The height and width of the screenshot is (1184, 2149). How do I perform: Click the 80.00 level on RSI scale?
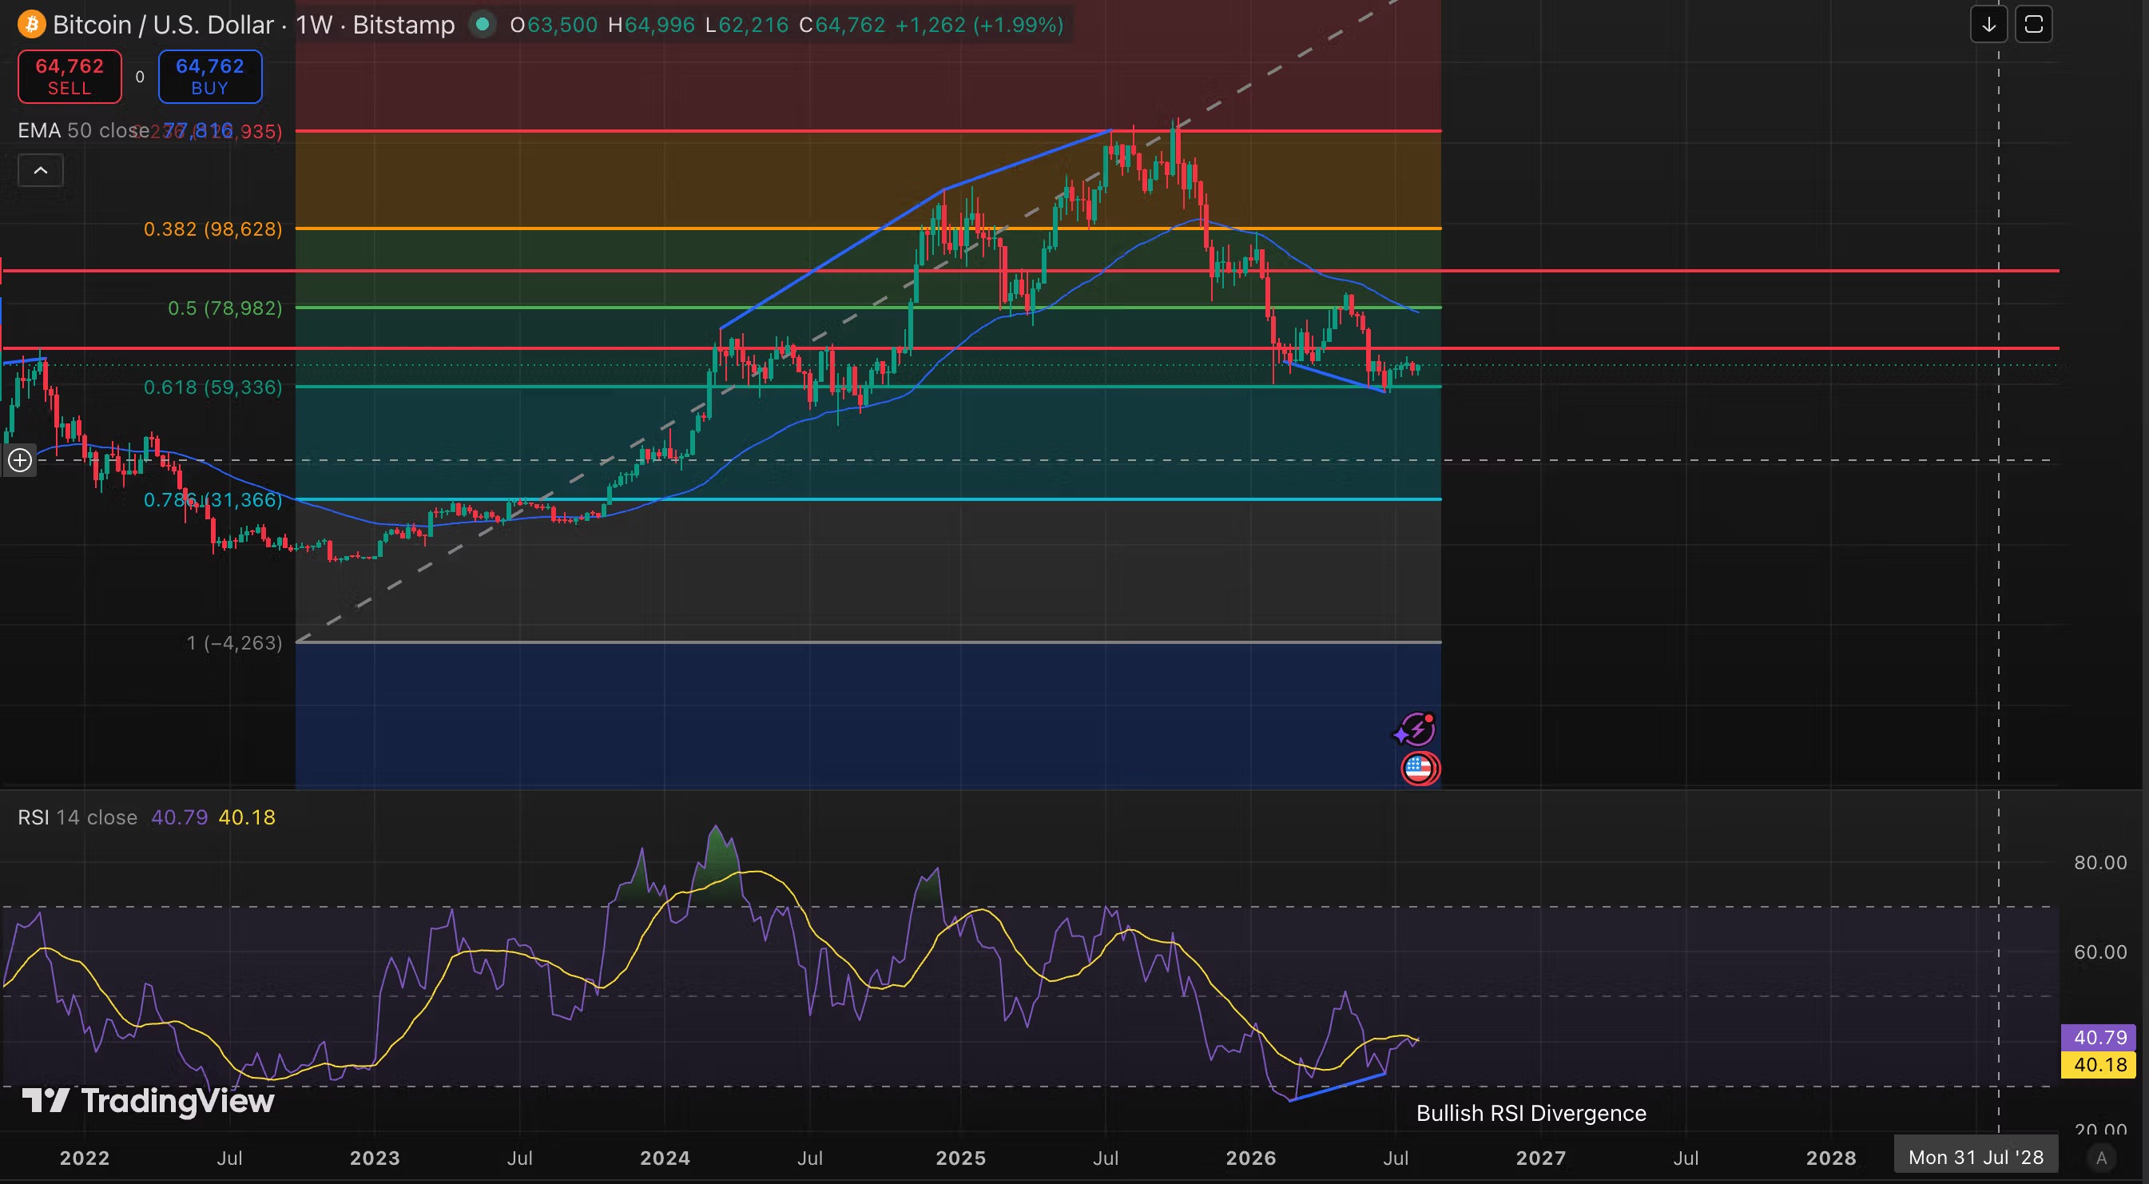click(2100, 862)
